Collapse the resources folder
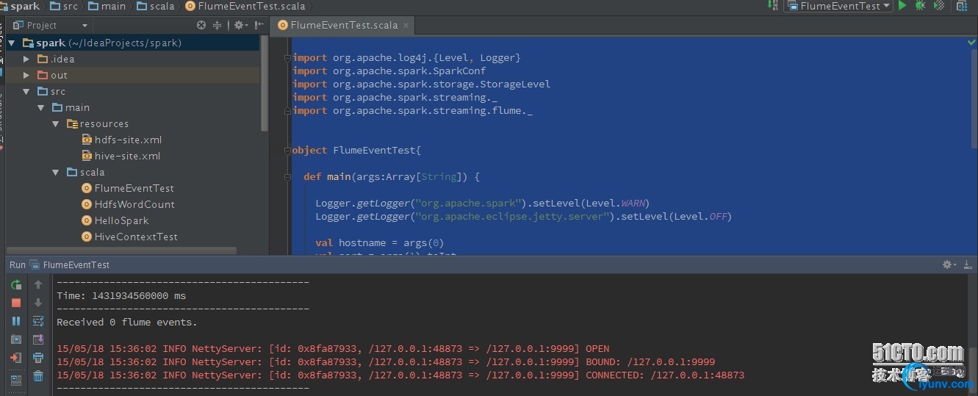The image size is (978, 396). (56, 123)
